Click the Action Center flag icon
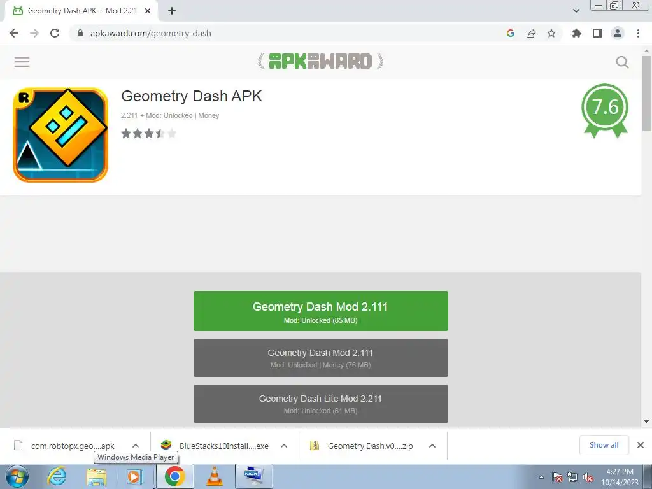Image resolution: width=652 pixels, height=489 pixels. (x=557, y=477)
